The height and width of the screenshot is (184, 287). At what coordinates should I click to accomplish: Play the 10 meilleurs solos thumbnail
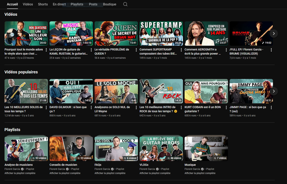click(x=26, y=91)
